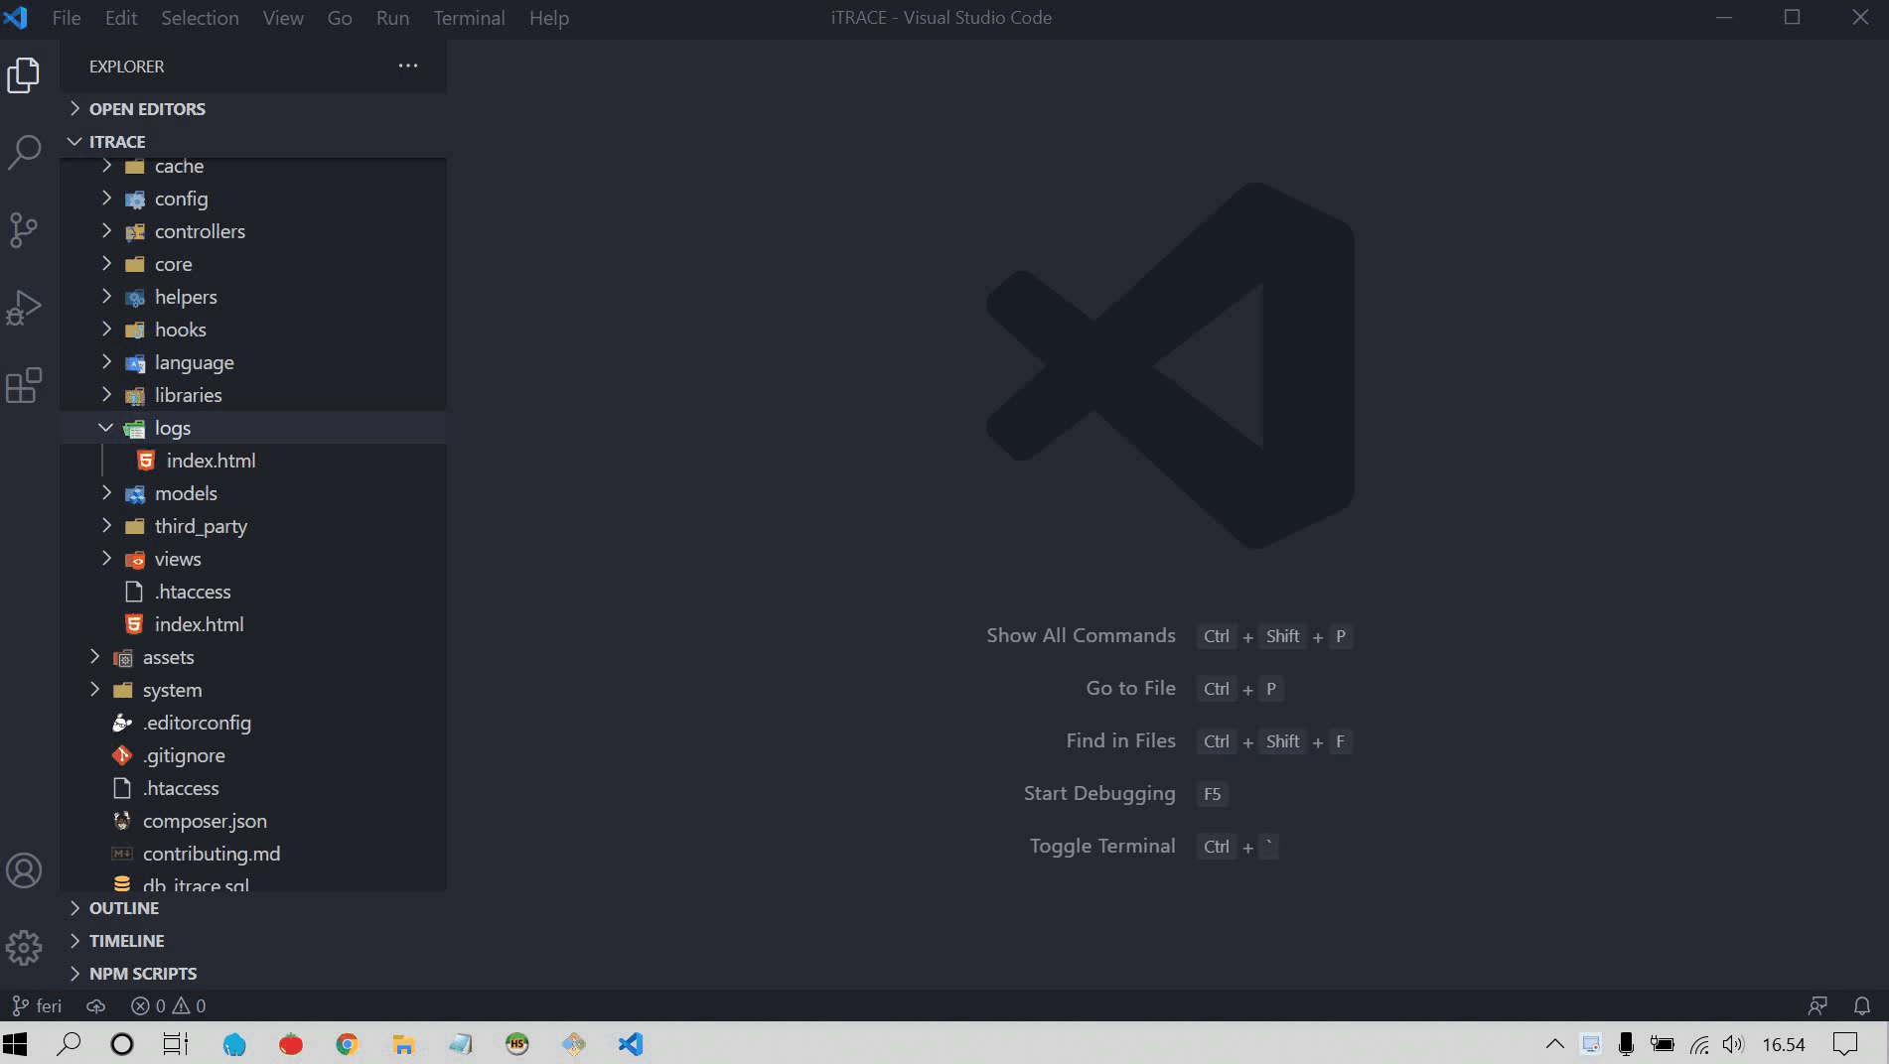1889x1064 pixels.
Task: Expand the third_party folder
Action: coord(253,526)
